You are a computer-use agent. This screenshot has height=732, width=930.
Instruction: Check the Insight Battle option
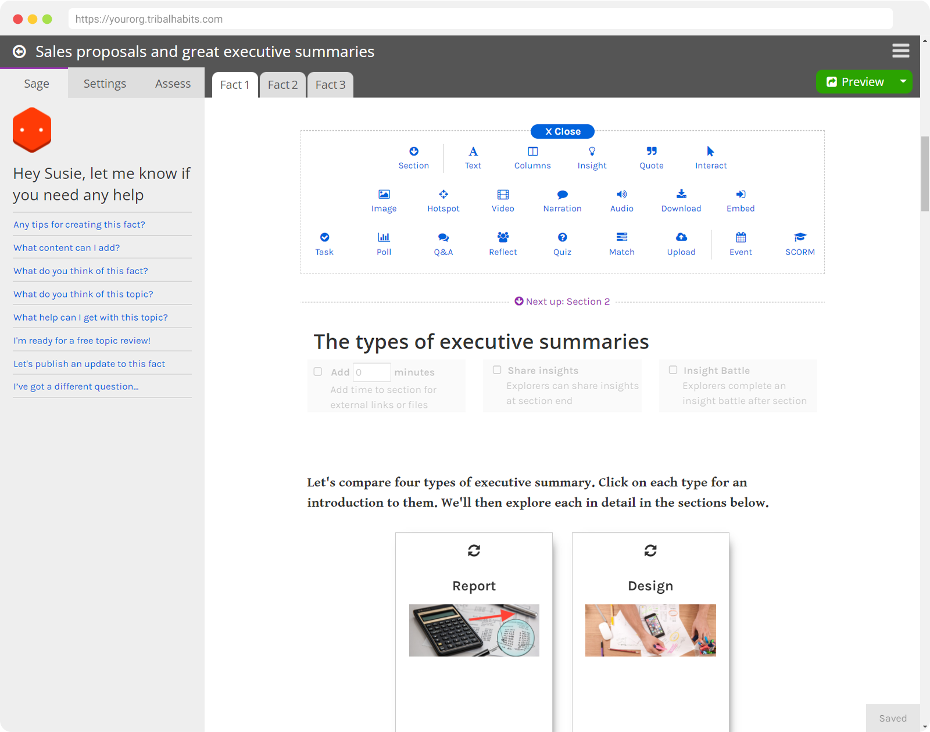pos(673,370)
